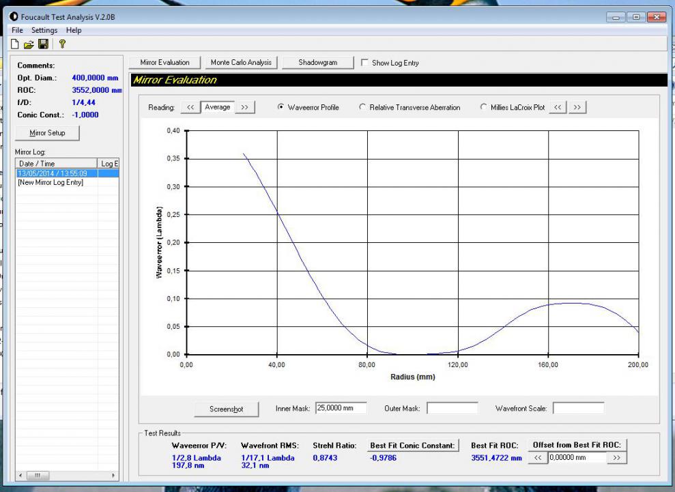Image resolution: width=675 pixels, height=492 pixels.
Task: Minimize the Foucault Test Analysis window
Action: (x=616, y=17)
